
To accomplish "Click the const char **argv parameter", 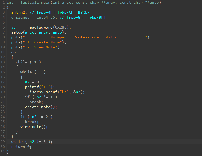I will click(x=95, y=2).
